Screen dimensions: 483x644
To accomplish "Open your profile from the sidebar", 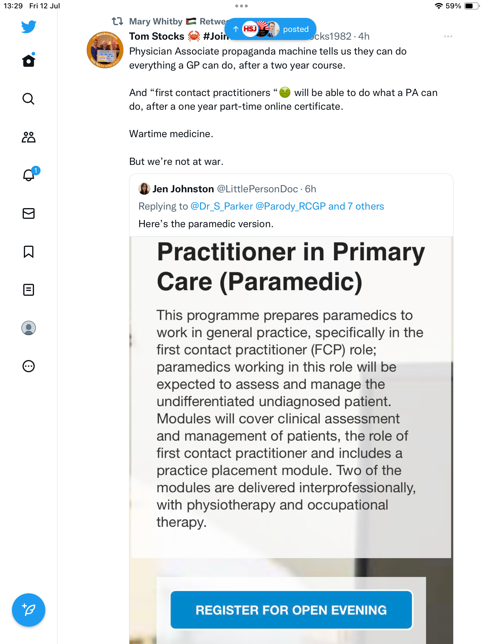I will [29, 328].
